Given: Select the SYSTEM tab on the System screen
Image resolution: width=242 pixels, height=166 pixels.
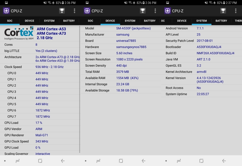Looking at the screenshot, I should (x=202, y=21).
